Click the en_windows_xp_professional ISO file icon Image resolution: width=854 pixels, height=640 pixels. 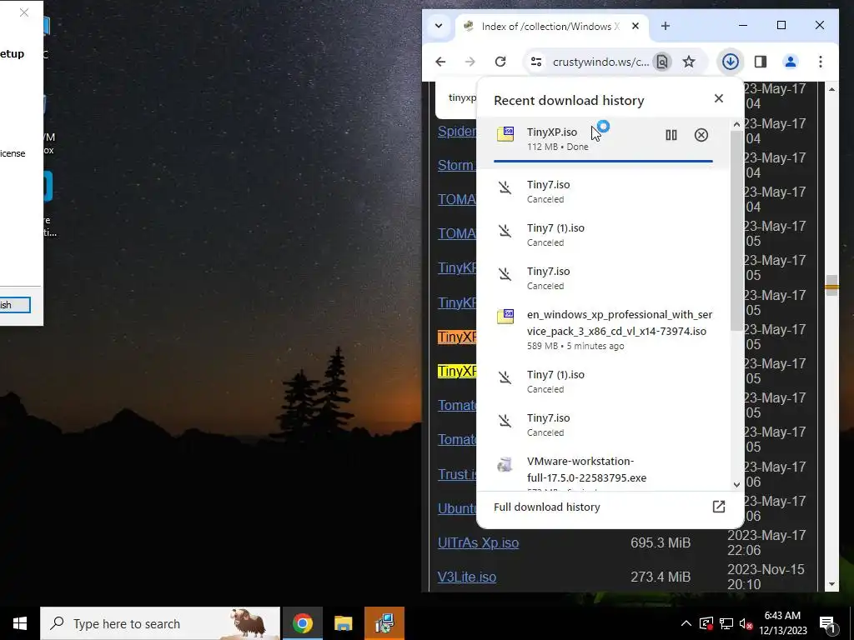tap(505, 316)
